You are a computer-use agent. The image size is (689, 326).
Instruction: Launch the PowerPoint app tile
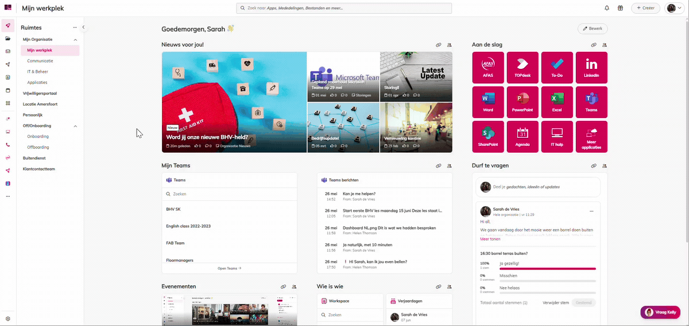click(x=522, y=102)
